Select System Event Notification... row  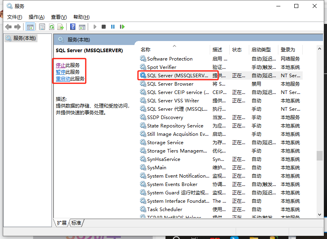[220, 176]
